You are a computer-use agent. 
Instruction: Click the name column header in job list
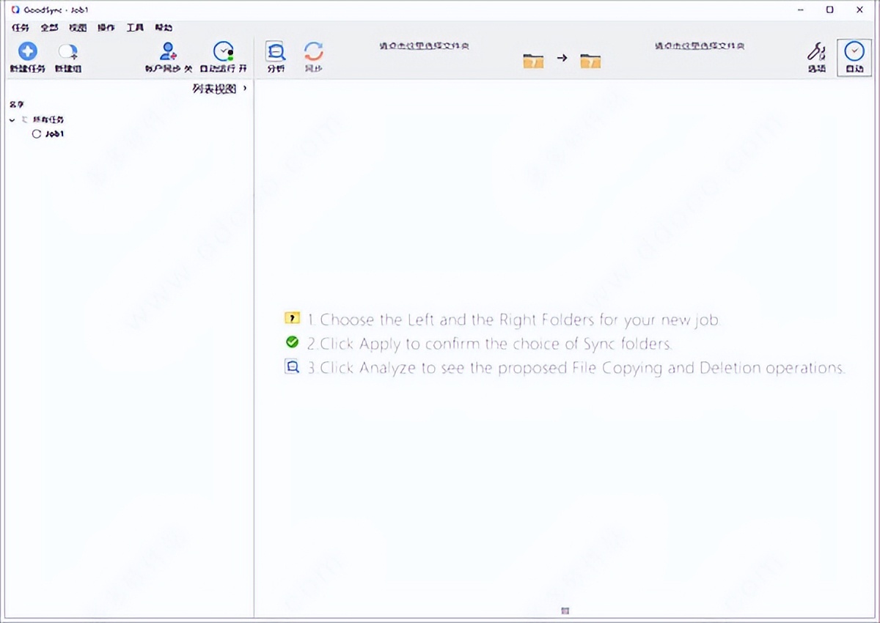tap(17, 105)
